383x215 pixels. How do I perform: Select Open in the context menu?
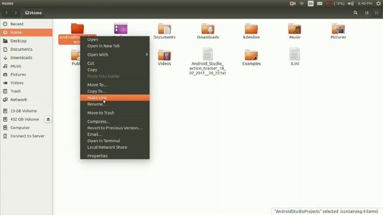[115, 39]
